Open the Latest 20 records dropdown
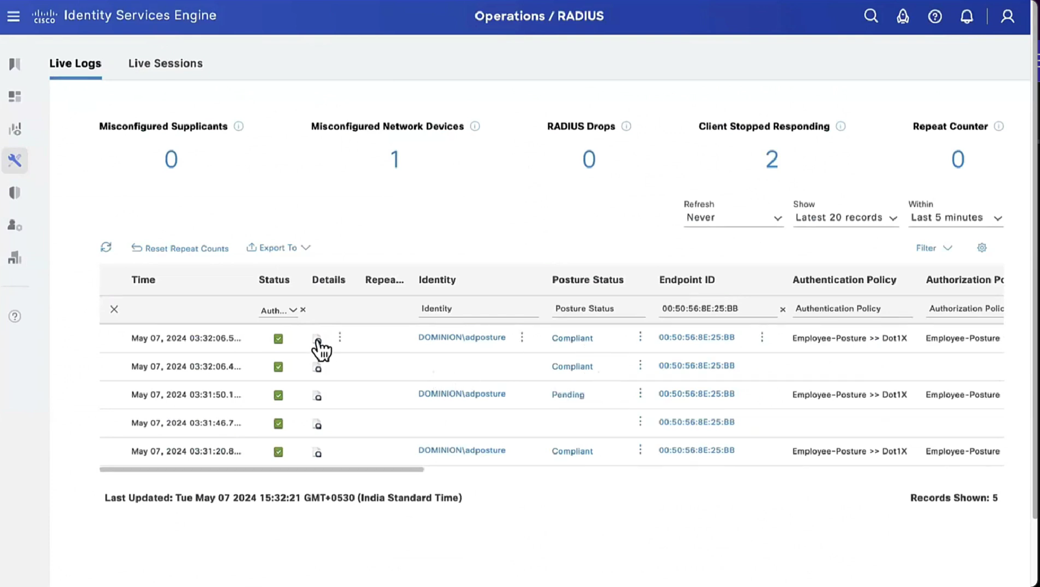The width and height of the screenshot is (1040, 587). (x=846, y=218)
